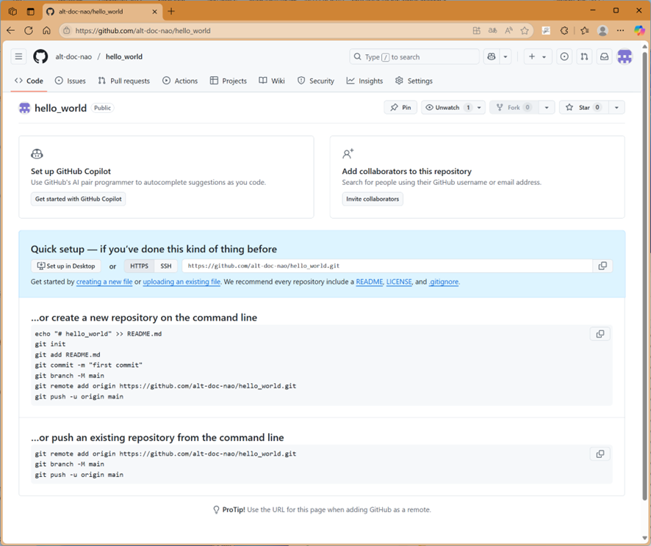
Task: Click the Fork button
Action: point(514,107)
